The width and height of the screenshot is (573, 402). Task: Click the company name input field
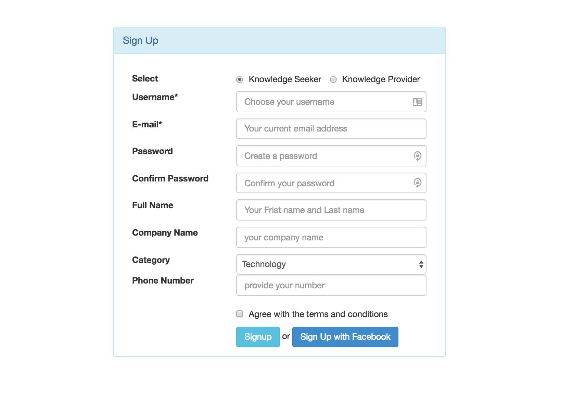coord(331,237)
